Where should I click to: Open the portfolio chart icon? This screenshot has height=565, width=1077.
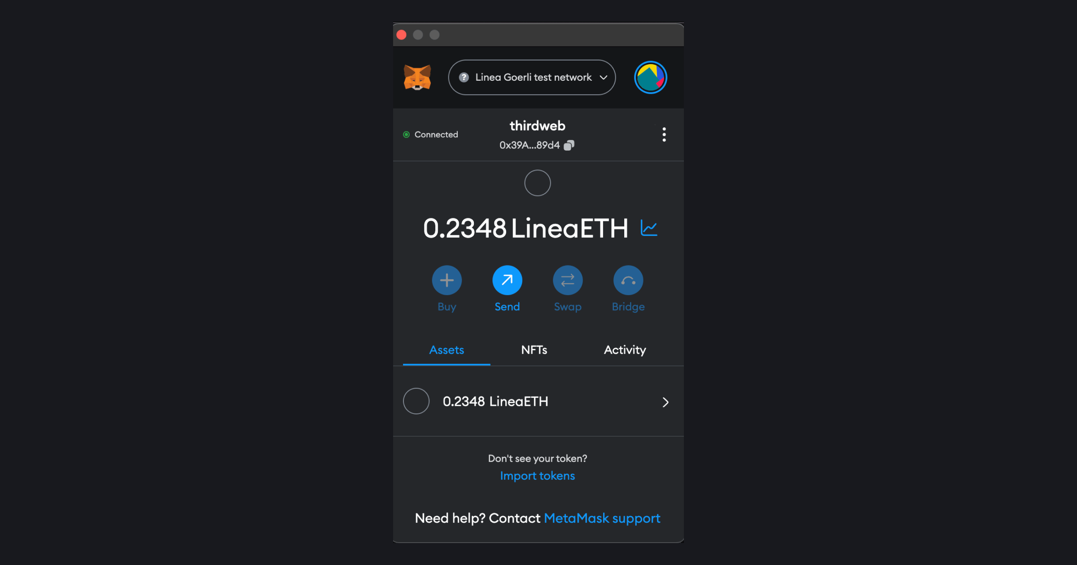point(649,228)
